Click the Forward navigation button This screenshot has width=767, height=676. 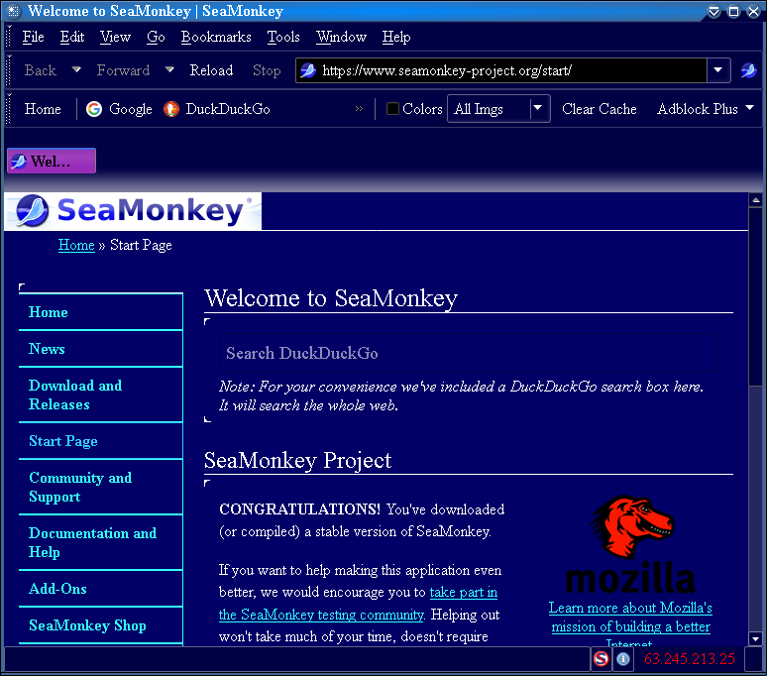pos(123,70)
